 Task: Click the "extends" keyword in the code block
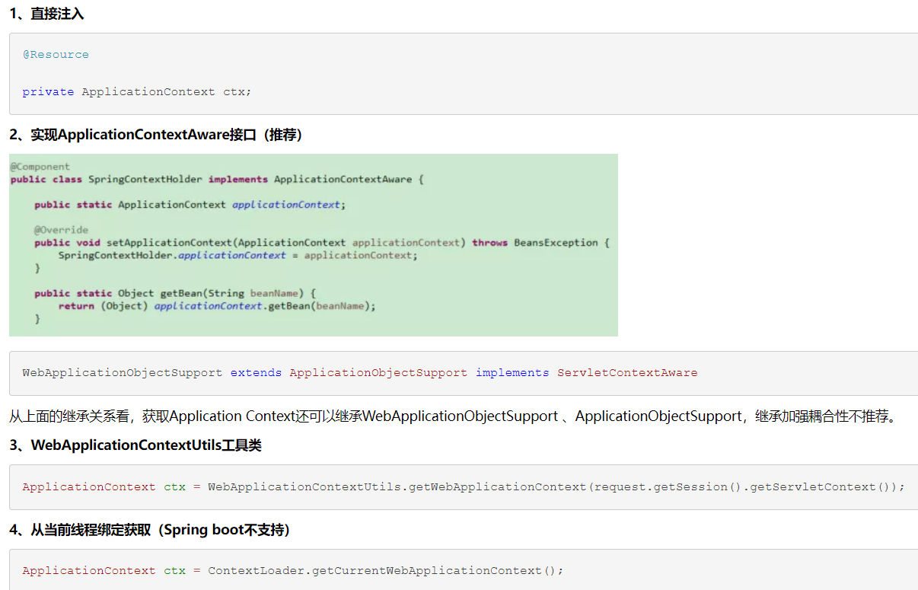click(256, 373)
